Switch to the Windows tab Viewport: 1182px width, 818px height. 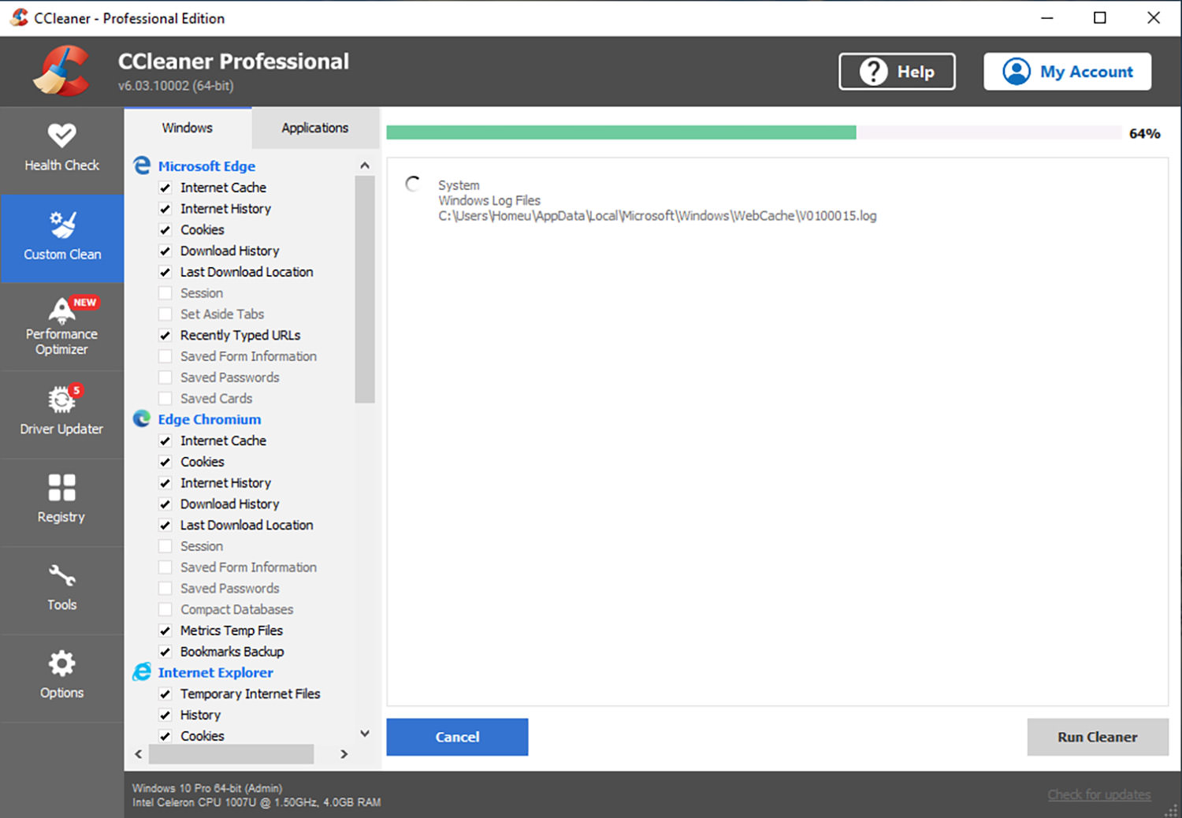[x=188, y=128]
